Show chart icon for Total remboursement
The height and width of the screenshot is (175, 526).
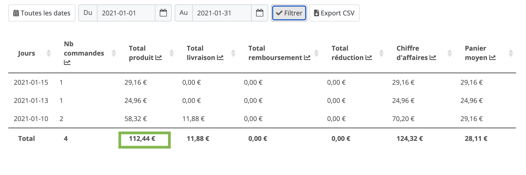click(x=307, y=58)
